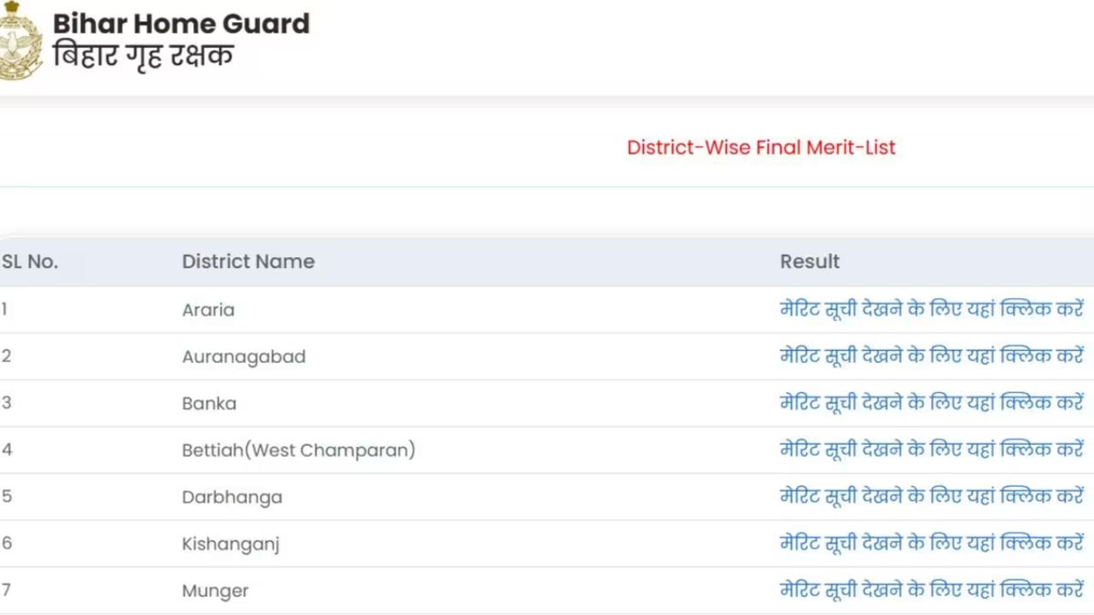Viewport: 1094px width, 615px height.
Task: Open merit list link for Banka
Action: point(932,403)
